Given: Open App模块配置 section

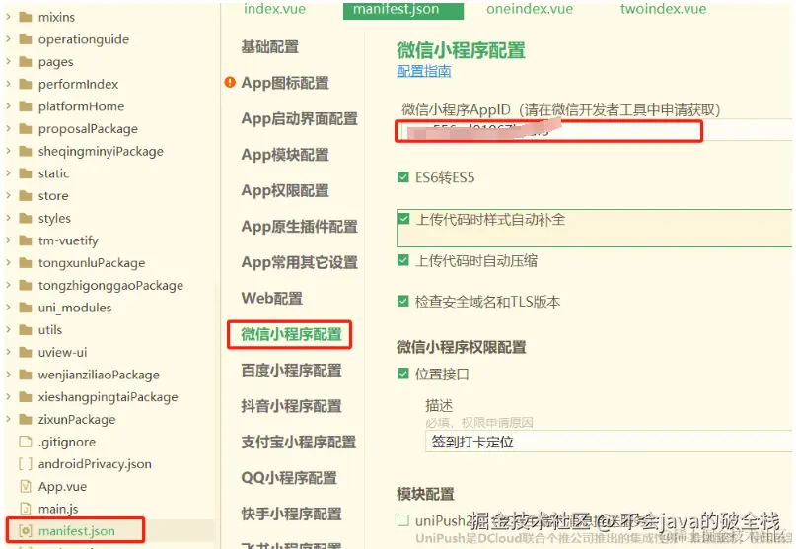Looking at the screenshot, I should point(285,155).
